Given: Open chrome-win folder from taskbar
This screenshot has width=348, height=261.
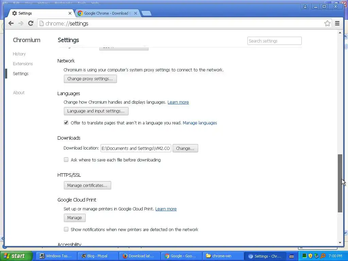Looking at the screenshot, I should (x=222, y=256).
